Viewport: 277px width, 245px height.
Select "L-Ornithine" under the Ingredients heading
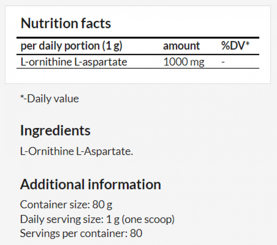(x=46, y=151)
